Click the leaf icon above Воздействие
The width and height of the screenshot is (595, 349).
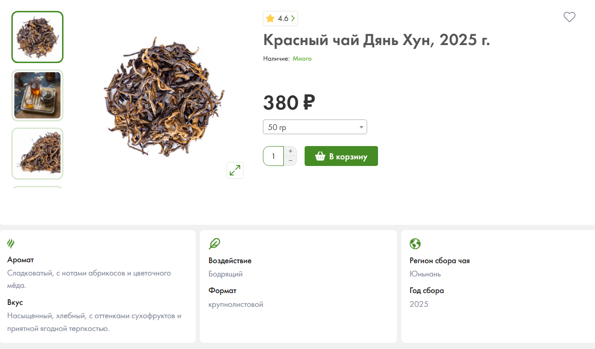(x=215, y=244)
